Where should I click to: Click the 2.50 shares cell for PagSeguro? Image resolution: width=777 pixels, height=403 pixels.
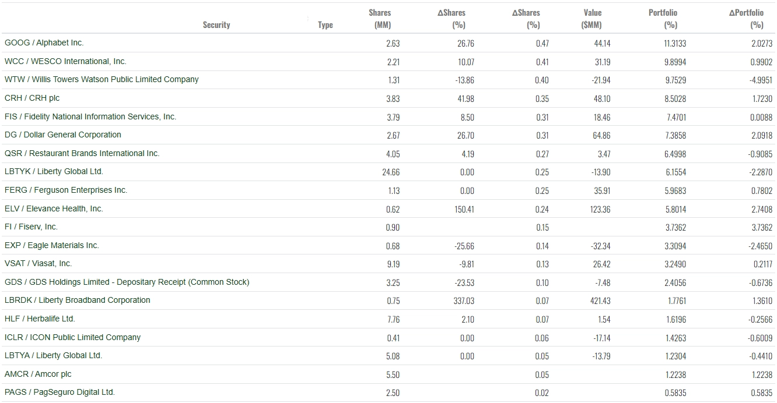tap(393, 393)
